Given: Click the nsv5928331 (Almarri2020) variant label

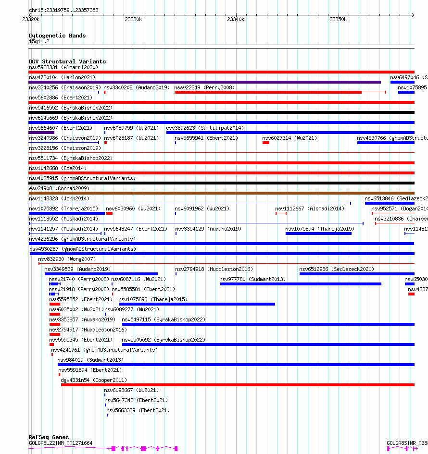Looking at the screenshot, I should click(63, 67).
